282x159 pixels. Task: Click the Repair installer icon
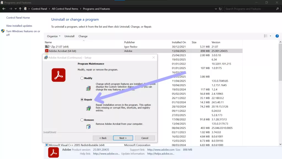pos(89,108)
